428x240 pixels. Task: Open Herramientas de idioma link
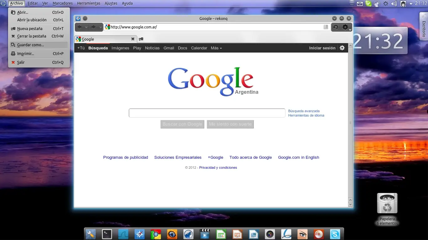click(x=306, y=115)
